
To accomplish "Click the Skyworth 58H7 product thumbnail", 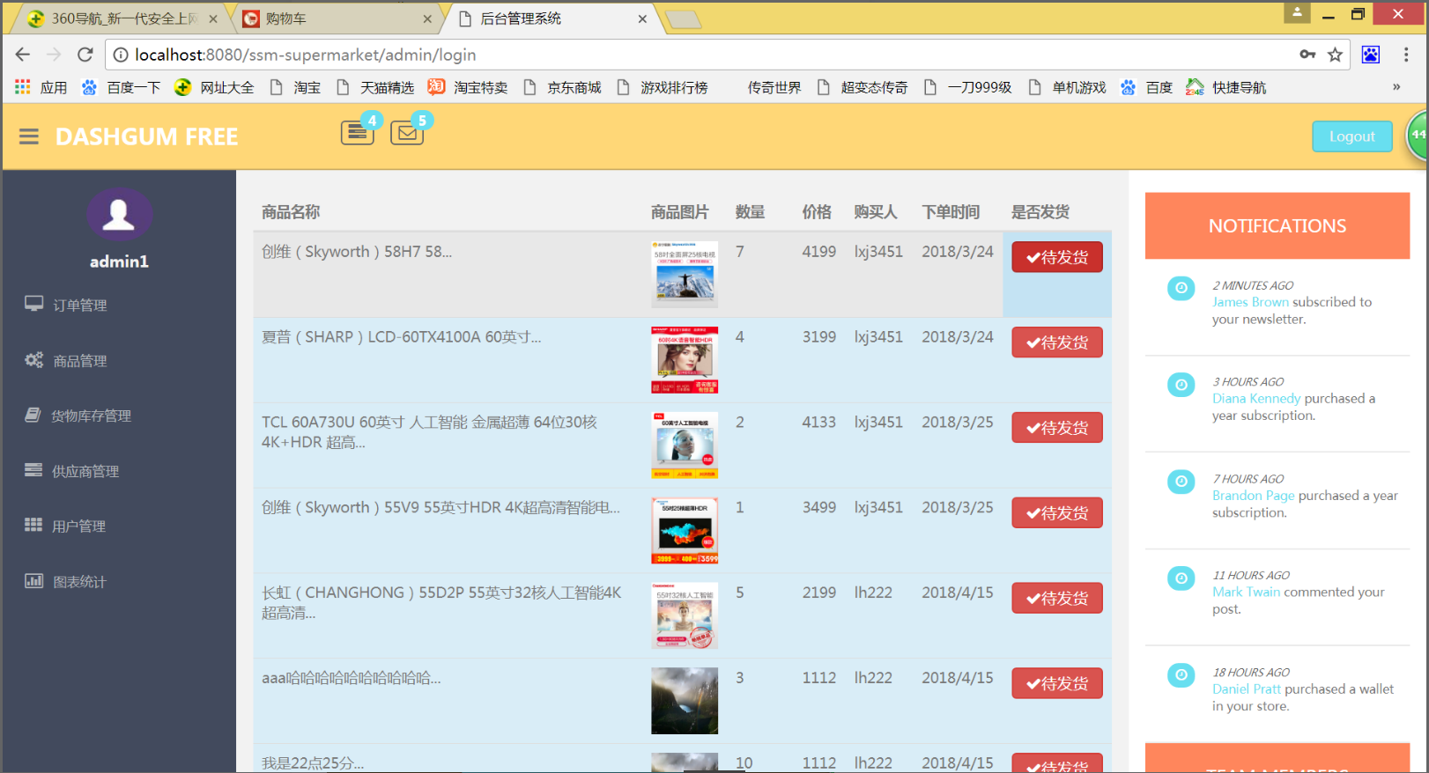I will [685, 275].
